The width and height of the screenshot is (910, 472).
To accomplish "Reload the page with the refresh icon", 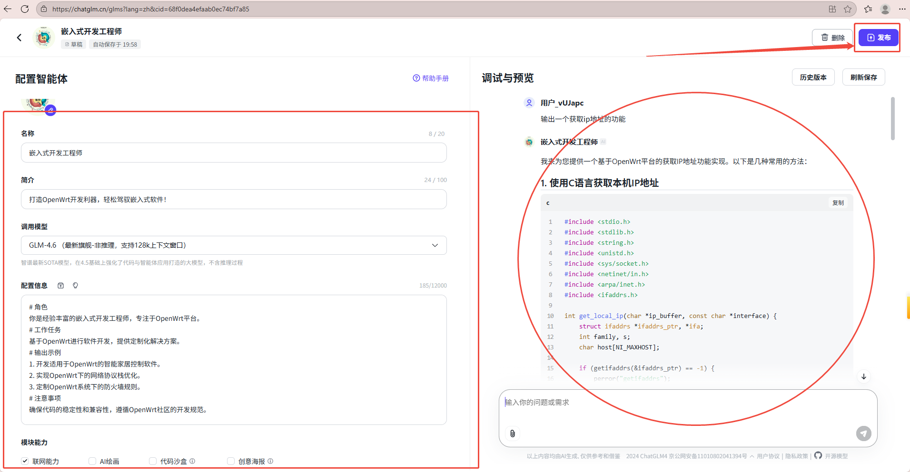I will [25, 9].
